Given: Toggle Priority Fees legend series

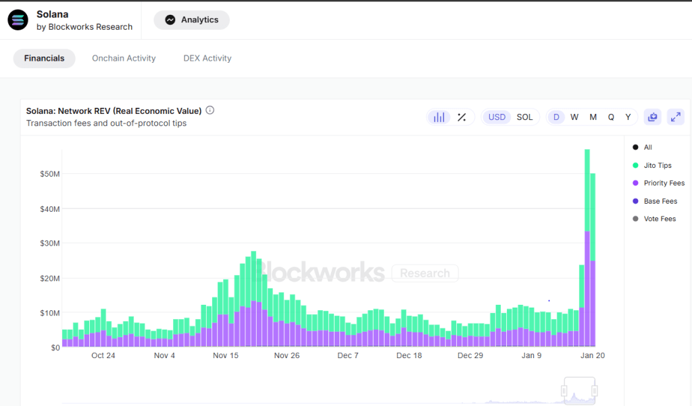Looking at the screenshot, I should (x=658, y=183).
